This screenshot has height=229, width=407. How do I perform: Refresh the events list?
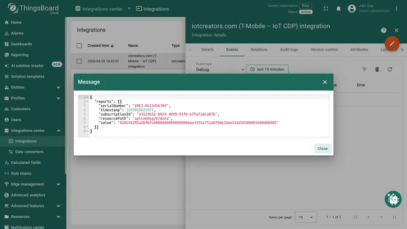click(x=390, y=69)
